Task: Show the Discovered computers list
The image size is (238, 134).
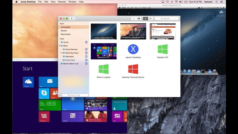Action: coord(65,34)
